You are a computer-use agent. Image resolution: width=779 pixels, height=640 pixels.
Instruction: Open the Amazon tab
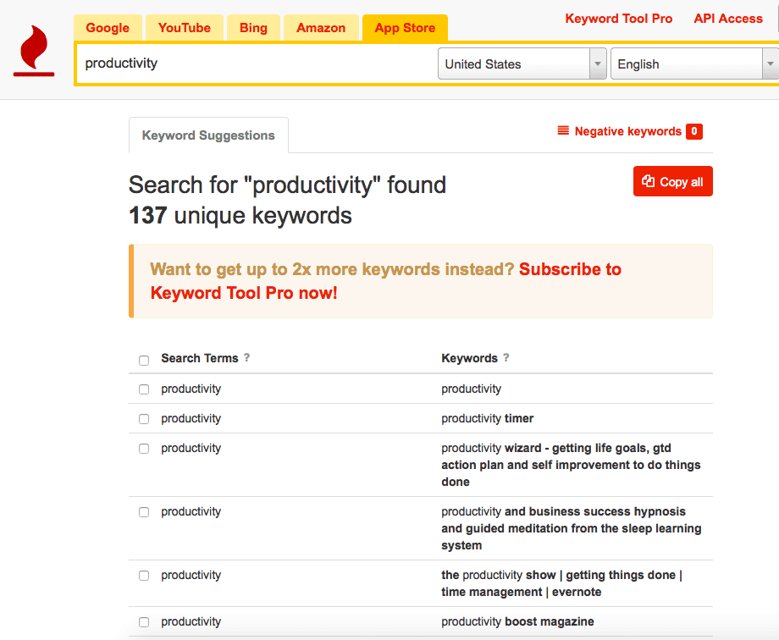point(321,28)
